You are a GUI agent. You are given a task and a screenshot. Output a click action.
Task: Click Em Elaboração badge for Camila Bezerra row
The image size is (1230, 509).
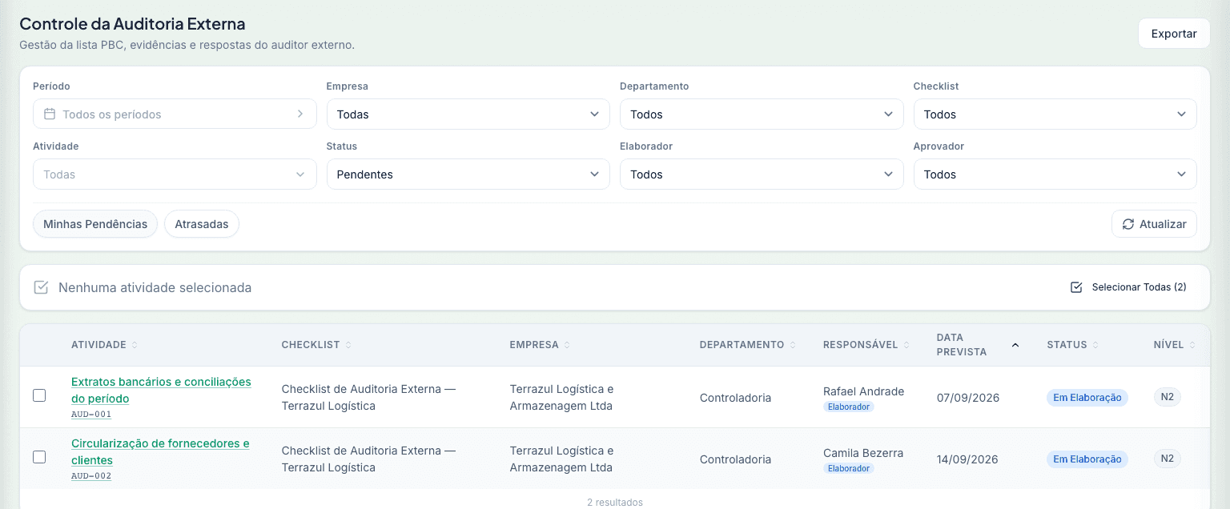pos(1087,459)
